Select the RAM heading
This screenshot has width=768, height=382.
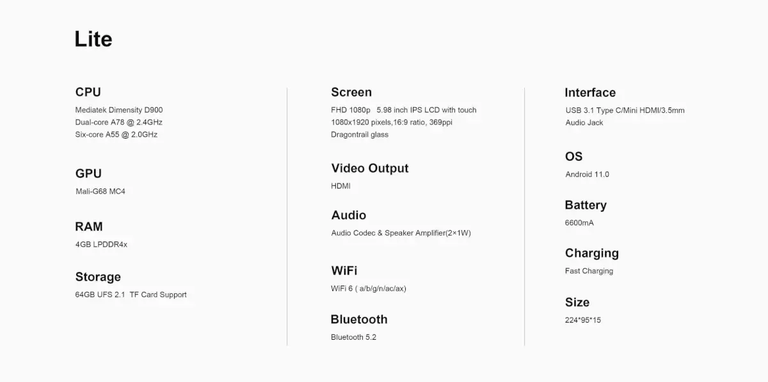pos(89,226)
